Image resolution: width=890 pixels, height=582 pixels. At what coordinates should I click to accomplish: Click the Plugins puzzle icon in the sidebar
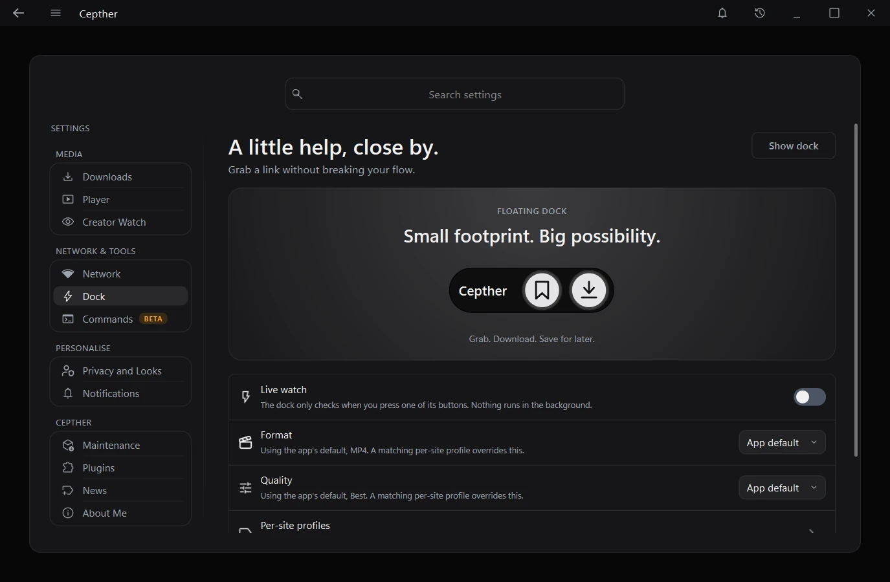point(68,468)
